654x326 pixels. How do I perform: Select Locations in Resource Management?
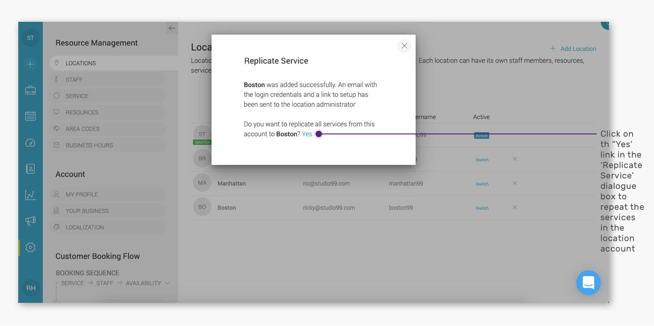click(114, 63)
